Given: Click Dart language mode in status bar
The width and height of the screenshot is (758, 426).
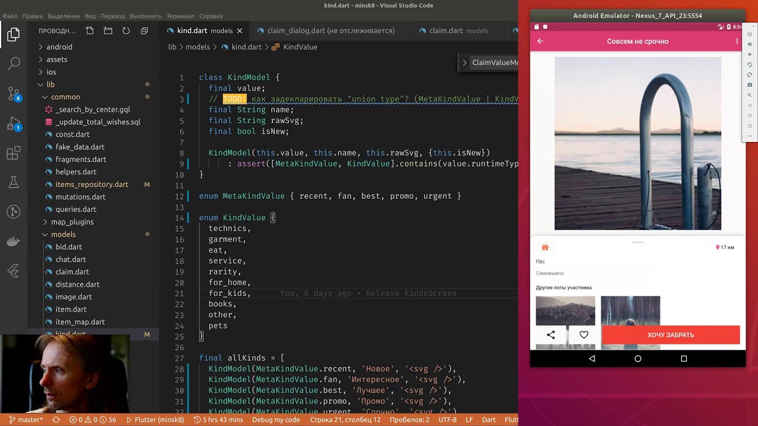Looking at the screenshot, I should click(489, 419).
